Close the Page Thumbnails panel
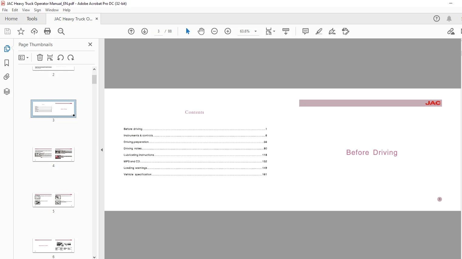 [x=90, y=44]
